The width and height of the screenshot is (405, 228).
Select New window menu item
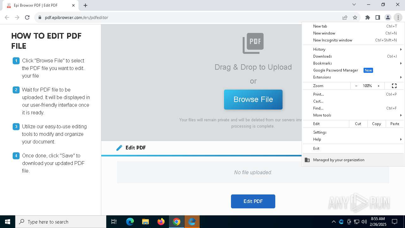click(x=353, y=33)
